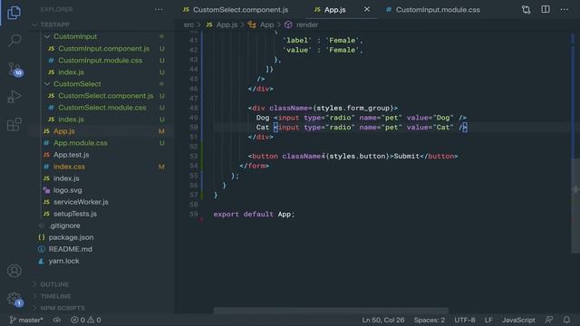Open App.test.js file

pyautogui.click(x=71, y=155)
